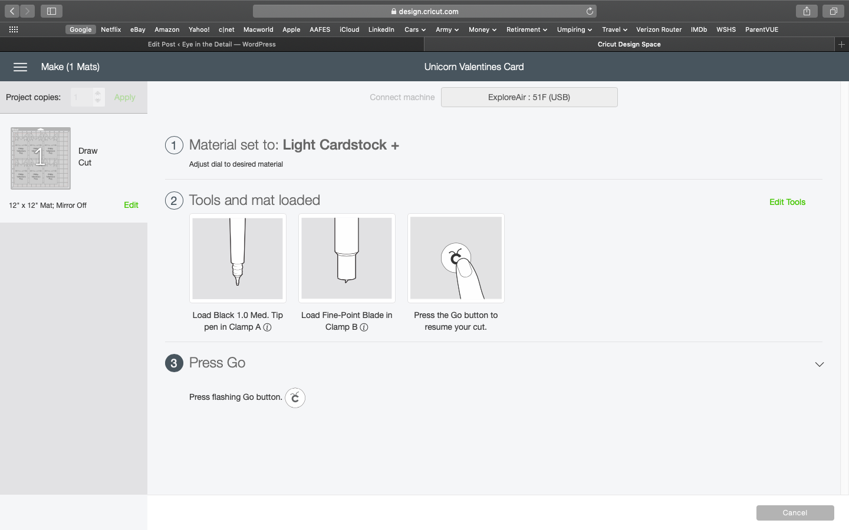Open the bookmarks apps grid icon
Viewport: 849px width, 530px height.
(x=14, y=29)
